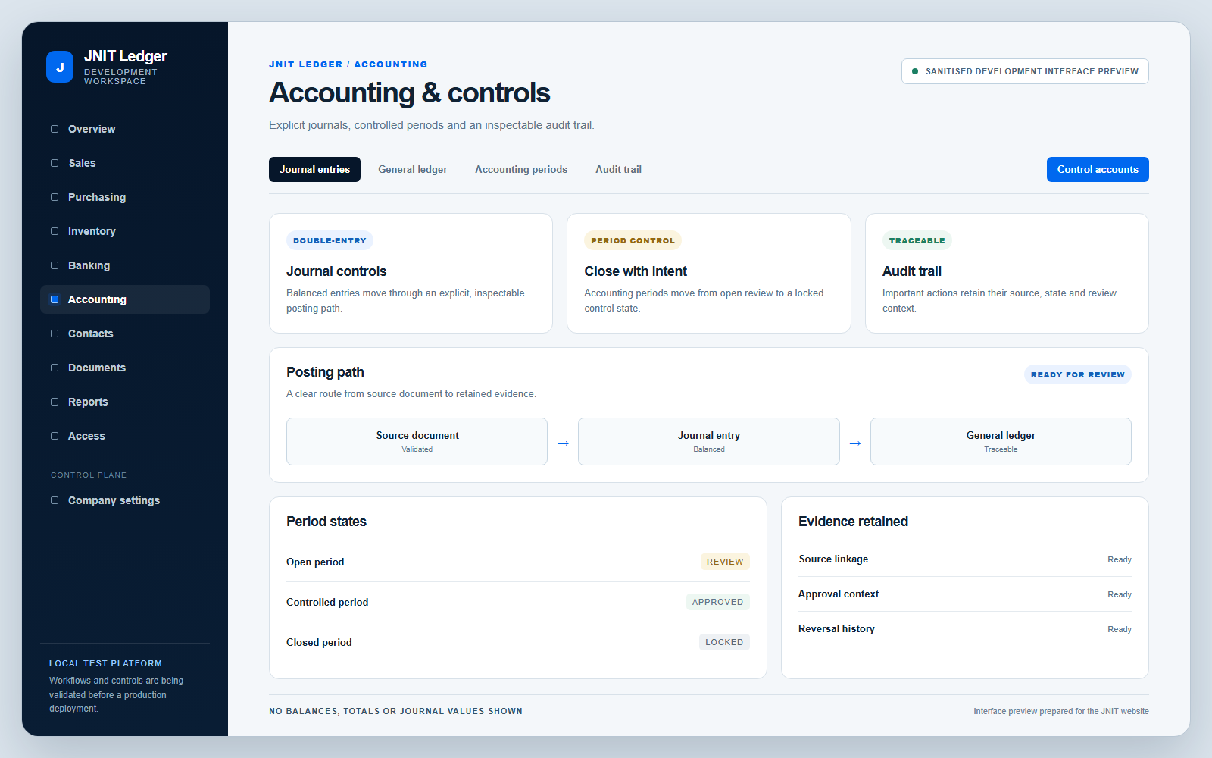Viewport: 1212px width, 758px height.
Task: Click the CONTROL PLANE section label
Action: [89, 475]
